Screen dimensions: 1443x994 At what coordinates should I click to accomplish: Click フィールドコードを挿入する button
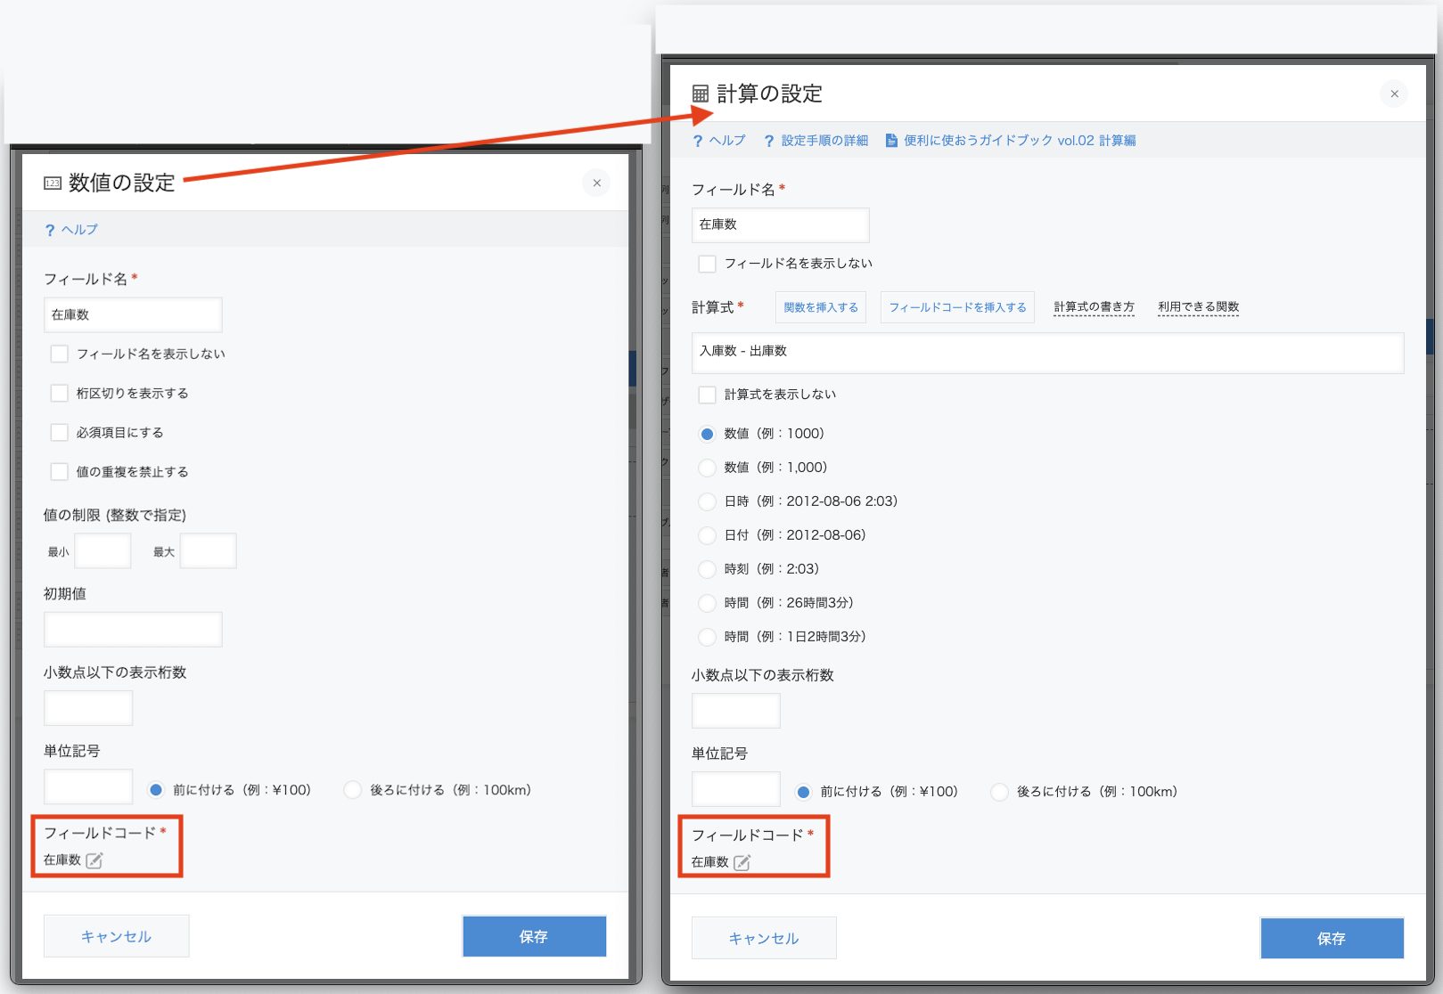(957, 307)
